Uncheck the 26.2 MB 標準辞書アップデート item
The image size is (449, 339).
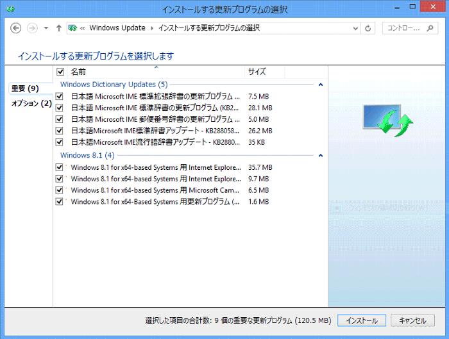coord(59,131)
